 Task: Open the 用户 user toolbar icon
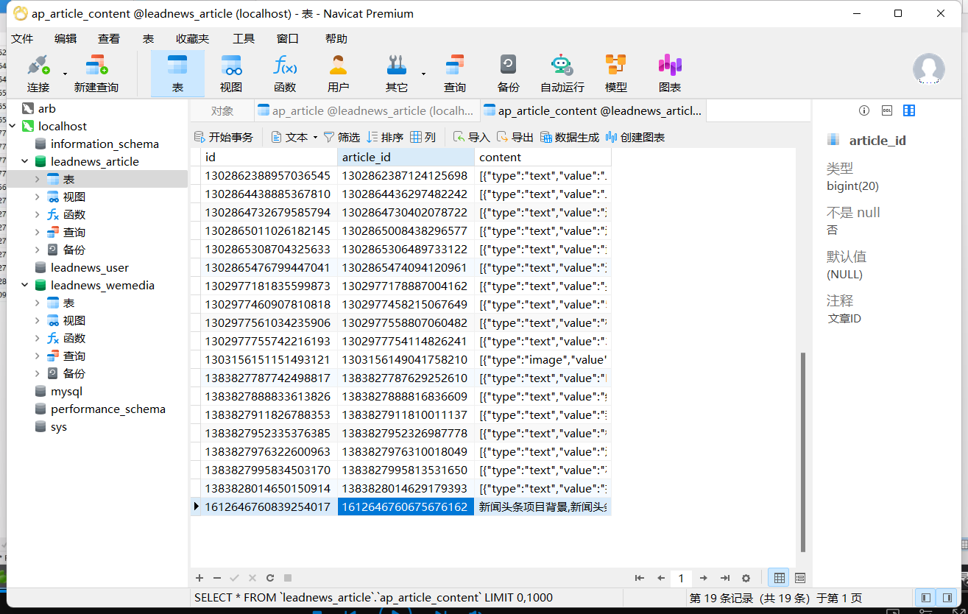coord(338,74)
